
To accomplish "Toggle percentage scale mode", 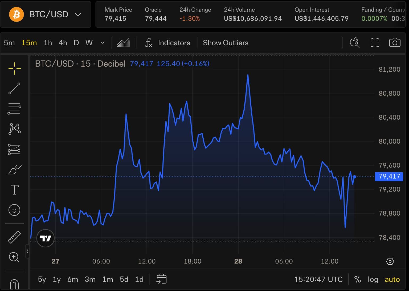I will point(358,279).
